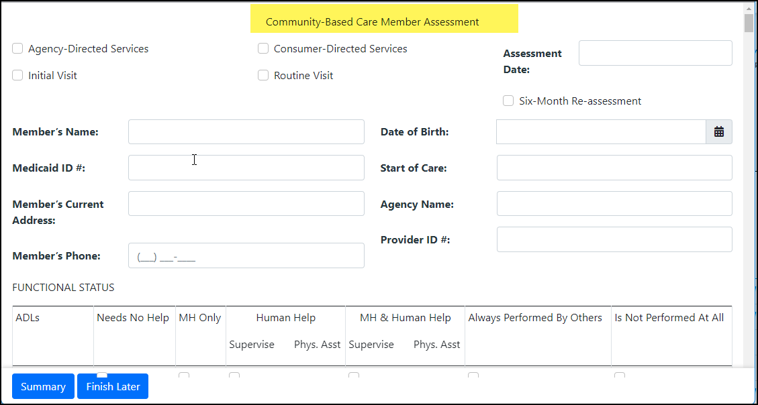Click the Summary button
758x405 pixels.
coord(42,386)
